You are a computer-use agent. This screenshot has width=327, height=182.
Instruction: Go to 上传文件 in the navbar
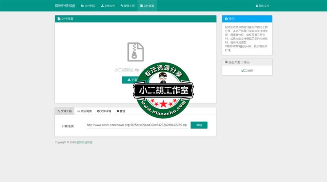click(x=108, y=6)
